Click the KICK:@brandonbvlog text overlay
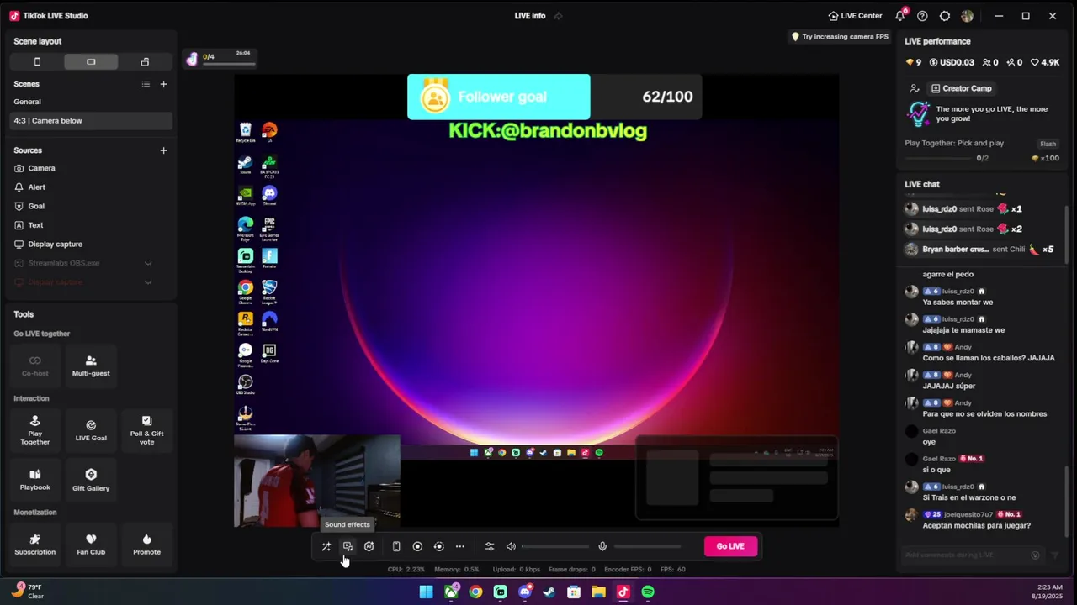This screenshot has width=1077, height=605. (548, 131)
